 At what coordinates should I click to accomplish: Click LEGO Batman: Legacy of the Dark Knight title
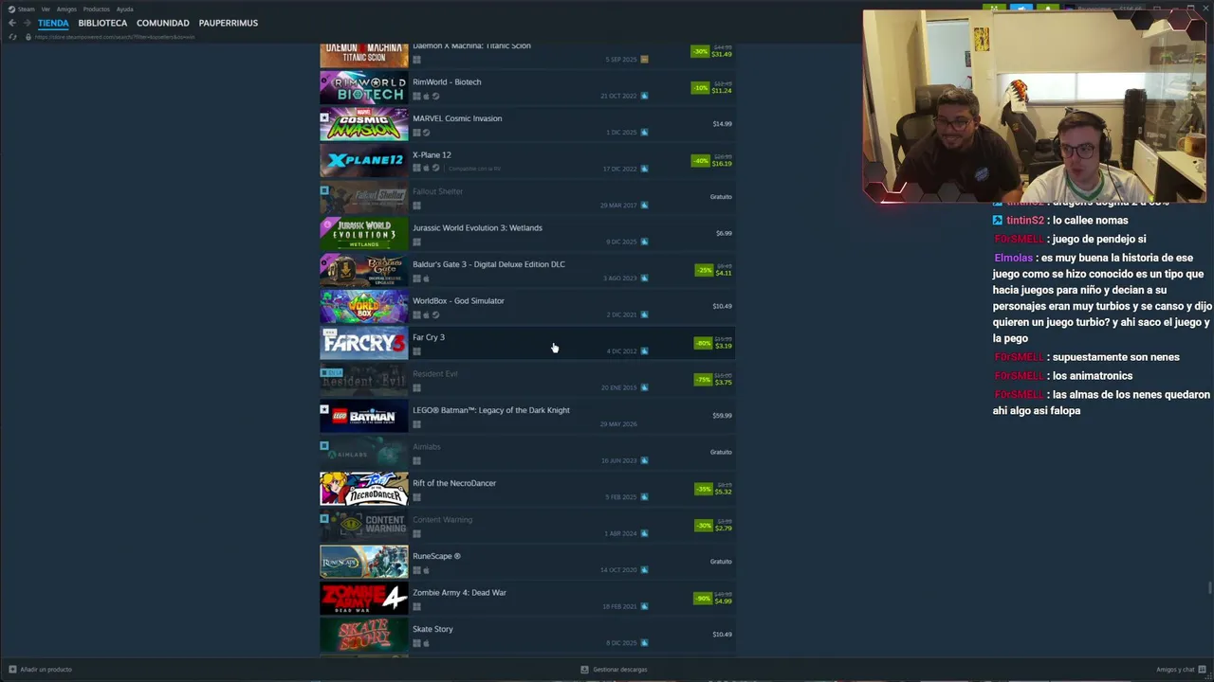coord(491,410)
